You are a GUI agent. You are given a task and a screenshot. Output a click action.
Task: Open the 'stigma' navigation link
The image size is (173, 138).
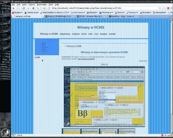click(76, 34)
